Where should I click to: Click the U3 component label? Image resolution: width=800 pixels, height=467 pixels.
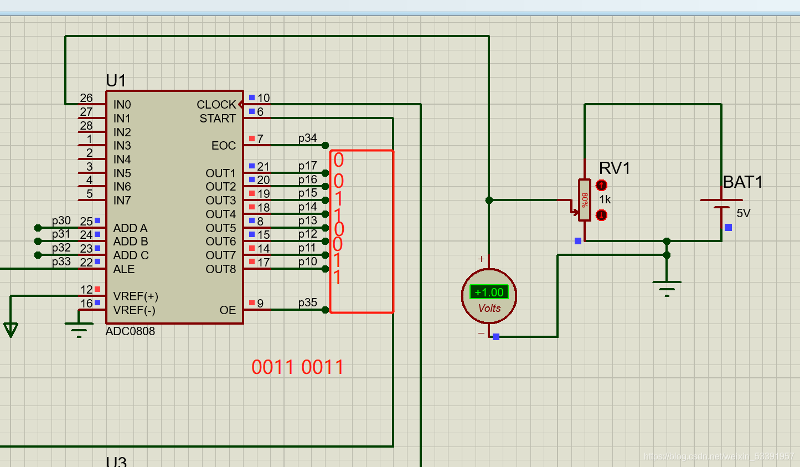pos(116,461)
